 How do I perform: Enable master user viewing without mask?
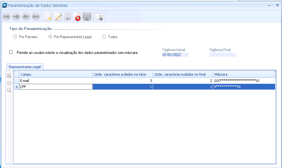point(11,52)
